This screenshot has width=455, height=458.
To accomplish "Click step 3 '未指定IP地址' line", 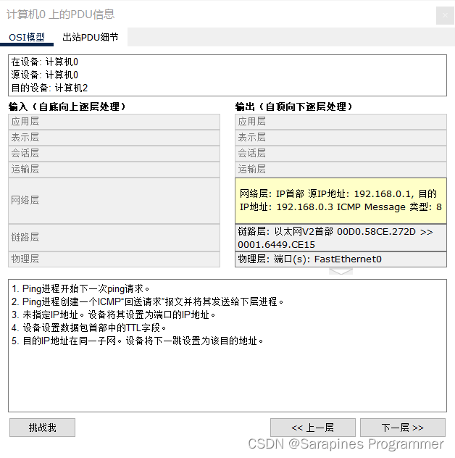I will coord(113,315).
